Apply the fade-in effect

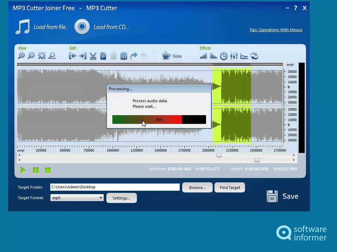(203, 56)
